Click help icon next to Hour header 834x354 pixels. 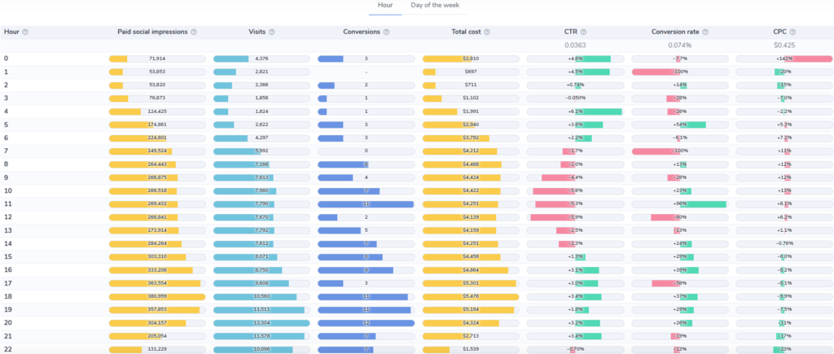pyautogui.click(x=25, y=33)
